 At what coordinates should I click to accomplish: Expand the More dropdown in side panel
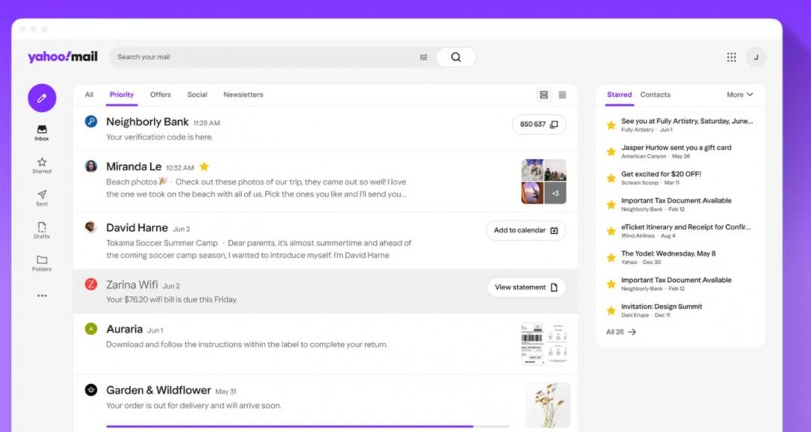(740, 94)
